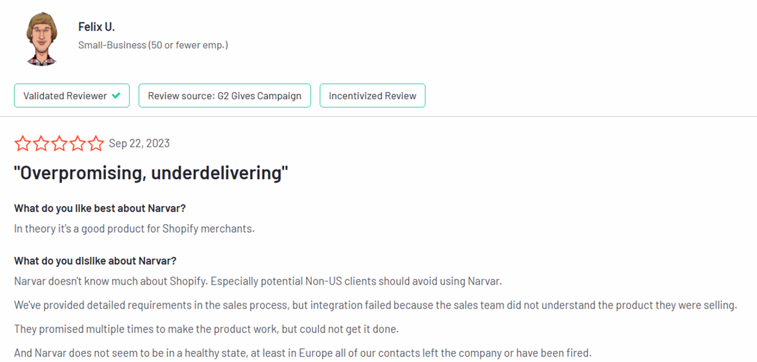Click the green checkmark on Validated Reviewer badge
This screenshot has height=362, width=757.
114,95
